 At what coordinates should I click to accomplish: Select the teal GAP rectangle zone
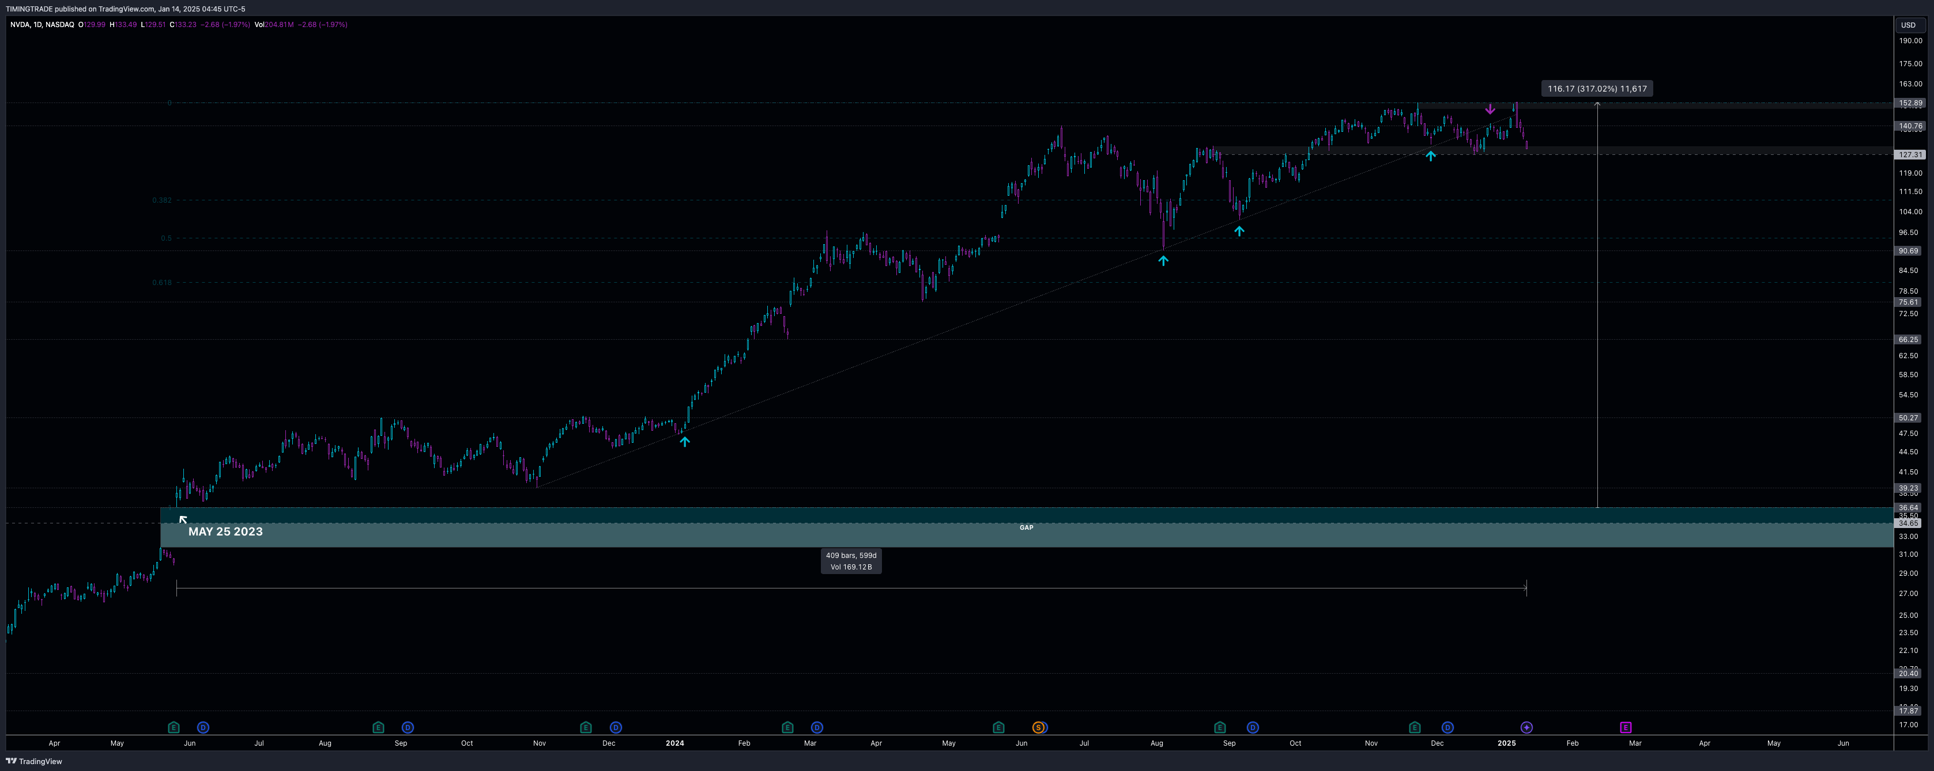1026,527
